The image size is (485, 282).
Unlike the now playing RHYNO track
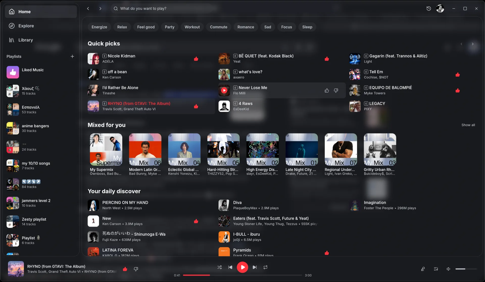click(125, 269)
